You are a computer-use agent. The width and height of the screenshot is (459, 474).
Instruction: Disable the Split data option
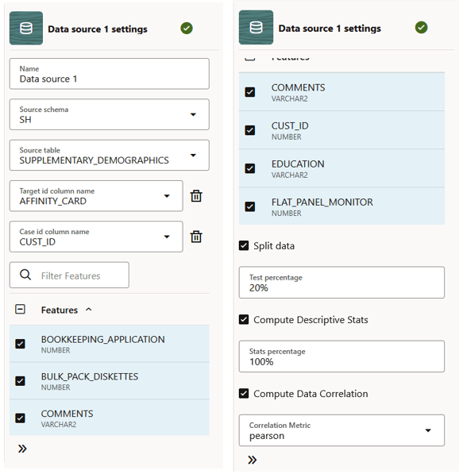pyautogui.click(x=244, y=245)
